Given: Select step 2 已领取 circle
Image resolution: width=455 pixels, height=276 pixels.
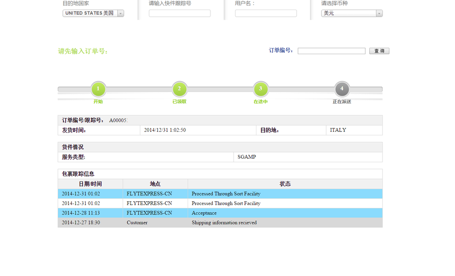Looking at the screenshot, I should 179,89.
